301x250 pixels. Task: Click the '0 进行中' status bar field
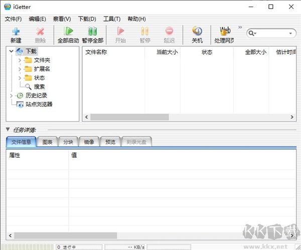click(79, 247)
